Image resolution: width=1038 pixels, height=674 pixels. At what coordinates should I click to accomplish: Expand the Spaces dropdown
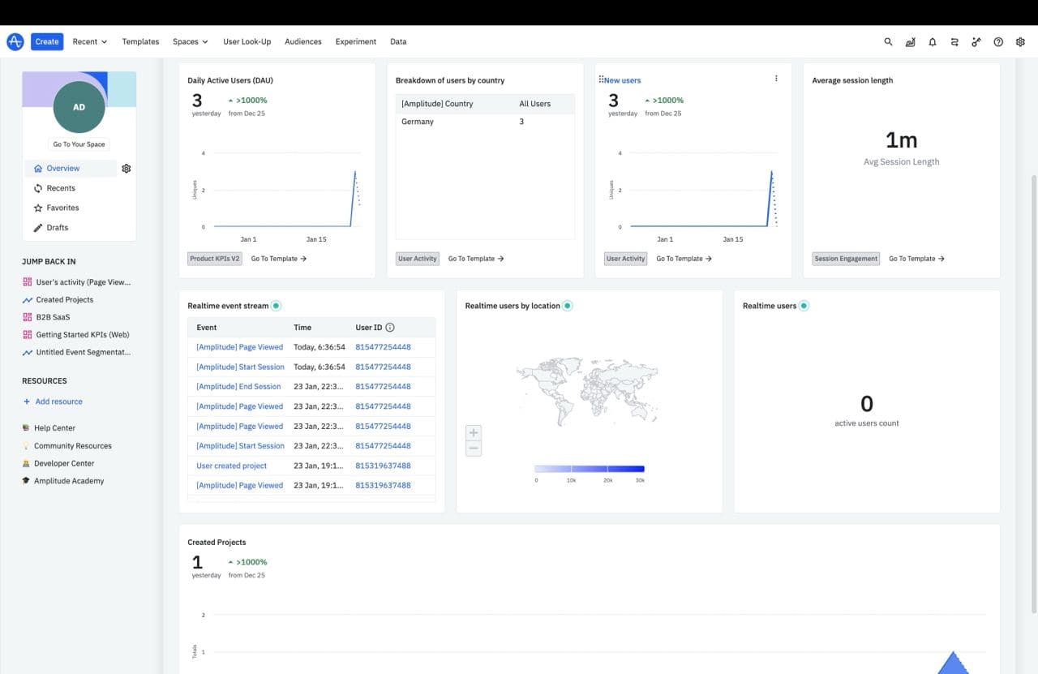[190, 41]
